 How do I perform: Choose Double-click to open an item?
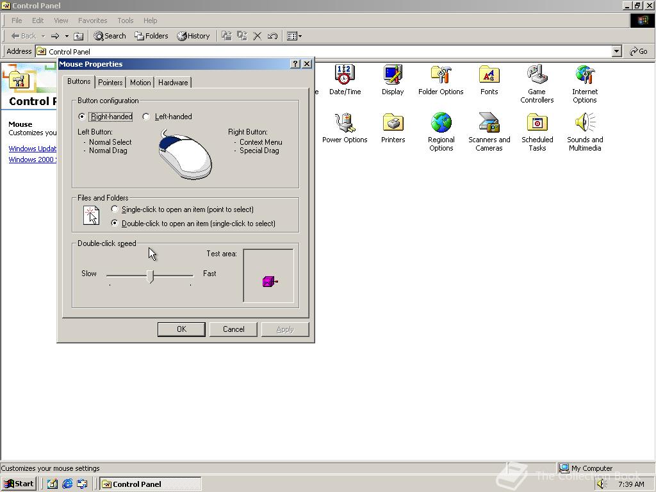(115, 223)
